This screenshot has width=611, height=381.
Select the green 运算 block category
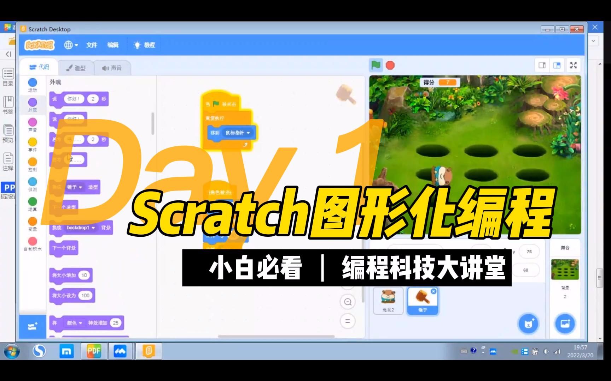33,204
